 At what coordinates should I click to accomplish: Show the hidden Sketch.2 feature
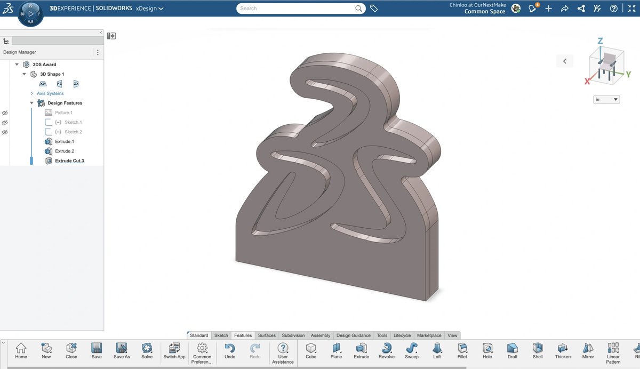[x=5, y=132]
